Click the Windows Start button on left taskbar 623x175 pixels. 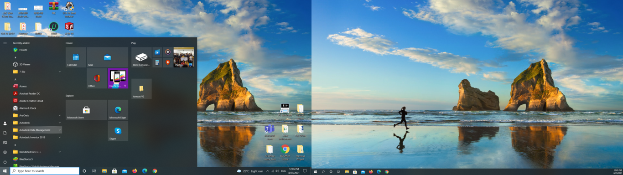coord(5,171)
